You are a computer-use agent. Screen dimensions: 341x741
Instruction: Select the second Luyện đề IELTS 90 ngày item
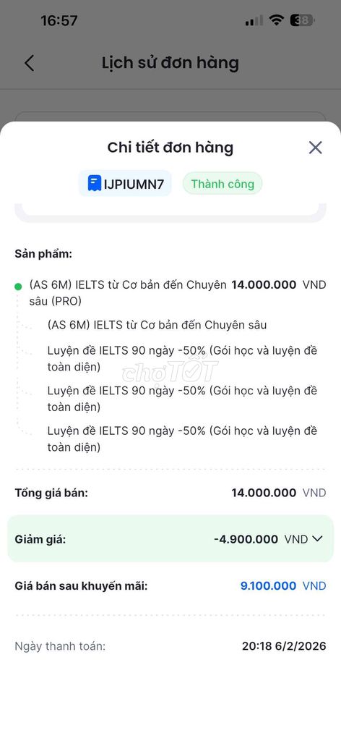182,399
